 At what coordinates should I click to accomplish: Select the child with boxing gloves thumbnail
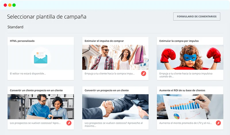pyautogui.click(x=190, y=57)
